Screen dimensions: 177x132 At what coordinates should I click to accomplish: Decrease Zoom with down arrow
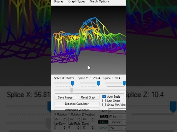(x=93, y=128)
